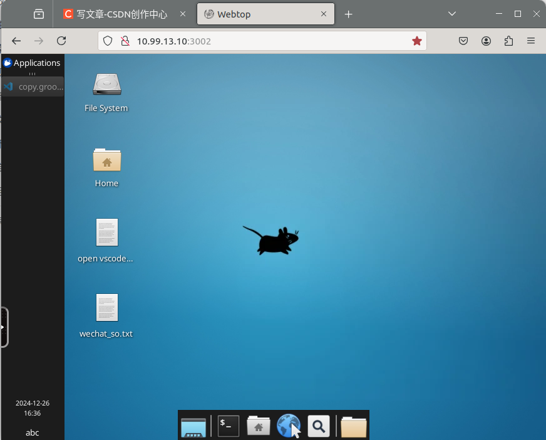Launch the web browser globe icon

pos(289,426)
